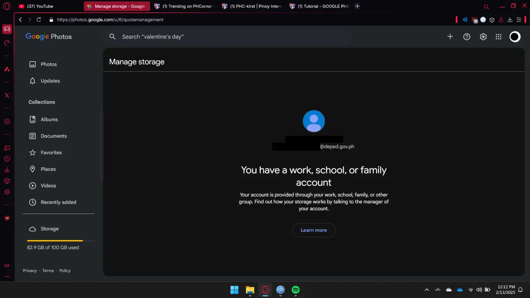This screenshot has width=530, height=298.
Task: Click the yellow storage usage bar
Action: [55, 240]
